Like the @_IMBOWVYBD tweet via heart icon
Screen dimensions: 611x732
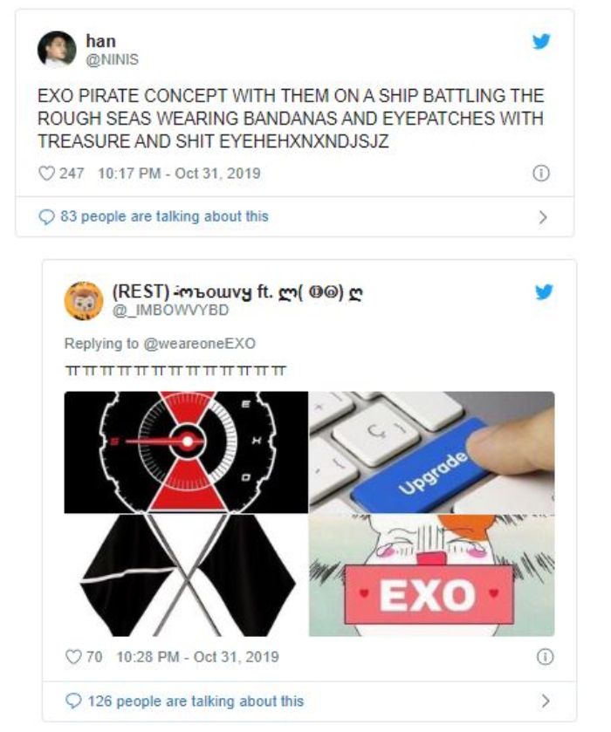(x=73, y=657)
